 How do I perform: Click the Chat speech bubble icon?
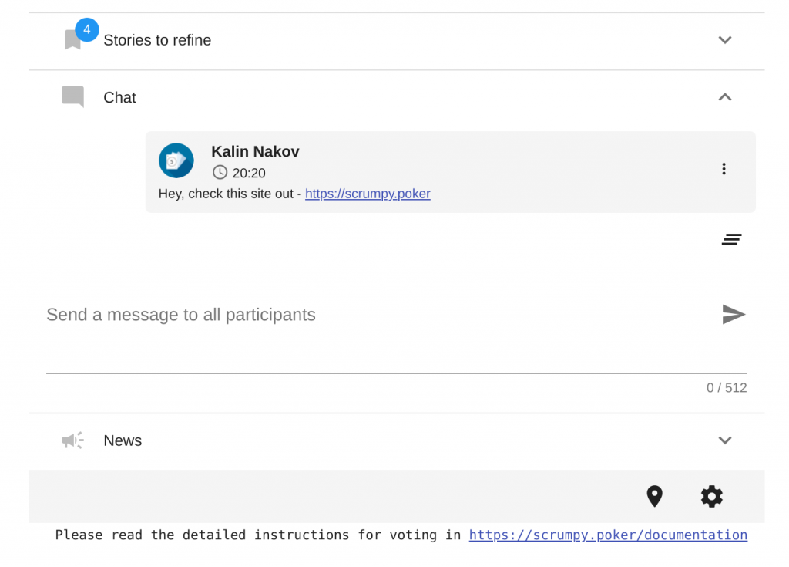pyautogui.click(x=73, y=96)
